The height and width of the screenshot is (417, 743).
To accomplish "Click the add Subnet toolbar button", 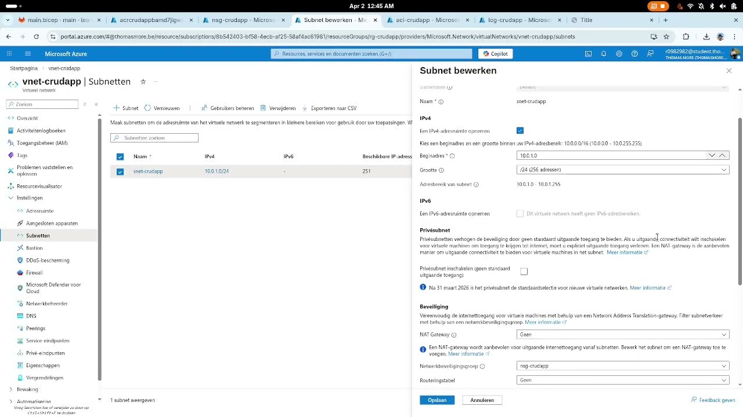I will tap(126, 108).
